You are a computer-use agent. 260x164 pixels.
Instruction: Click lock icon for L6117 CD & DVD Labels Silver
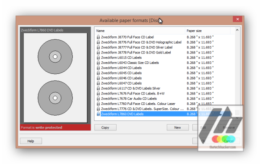pos(98,88)
